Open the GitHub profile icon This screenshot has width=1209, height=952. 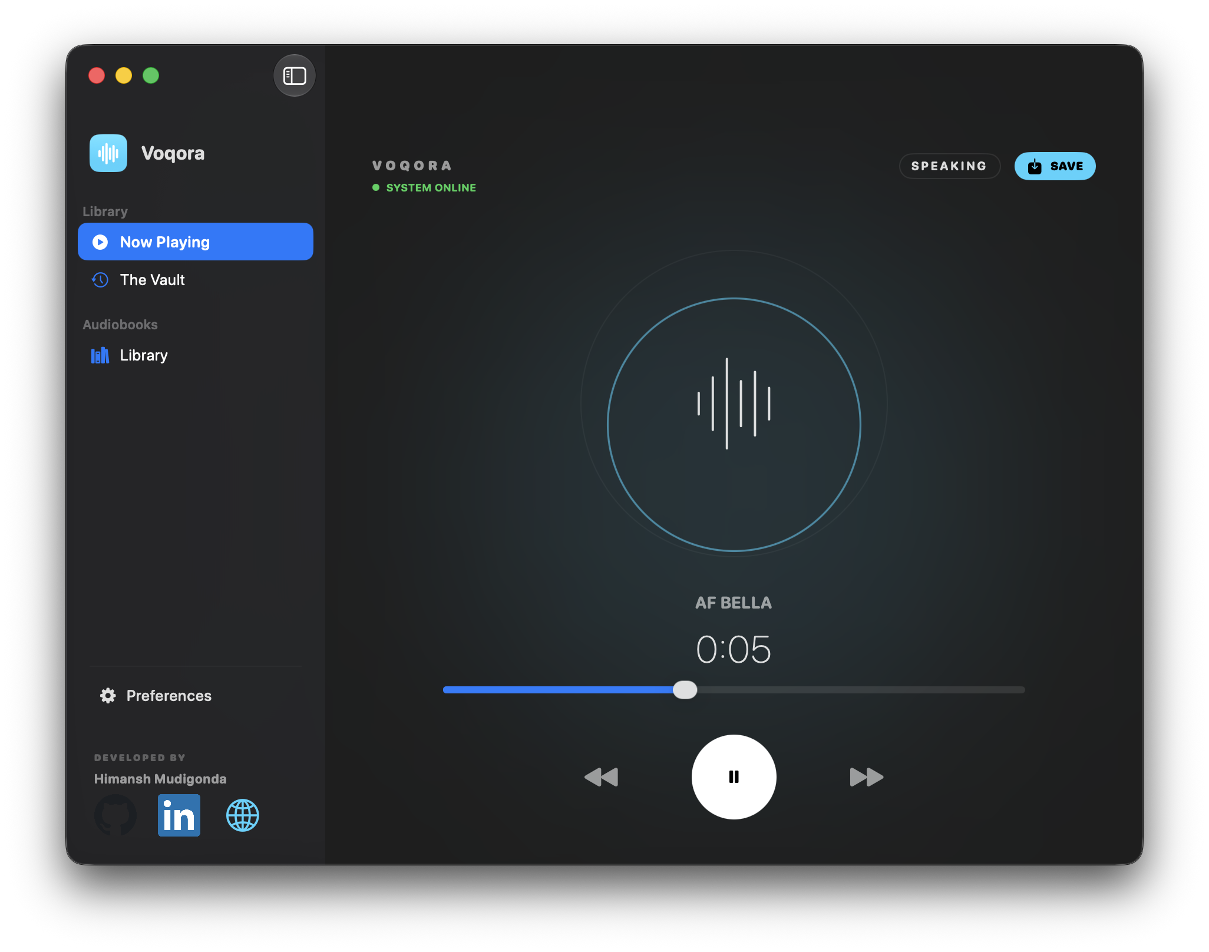pyautogui.click(x=115, y=815)
